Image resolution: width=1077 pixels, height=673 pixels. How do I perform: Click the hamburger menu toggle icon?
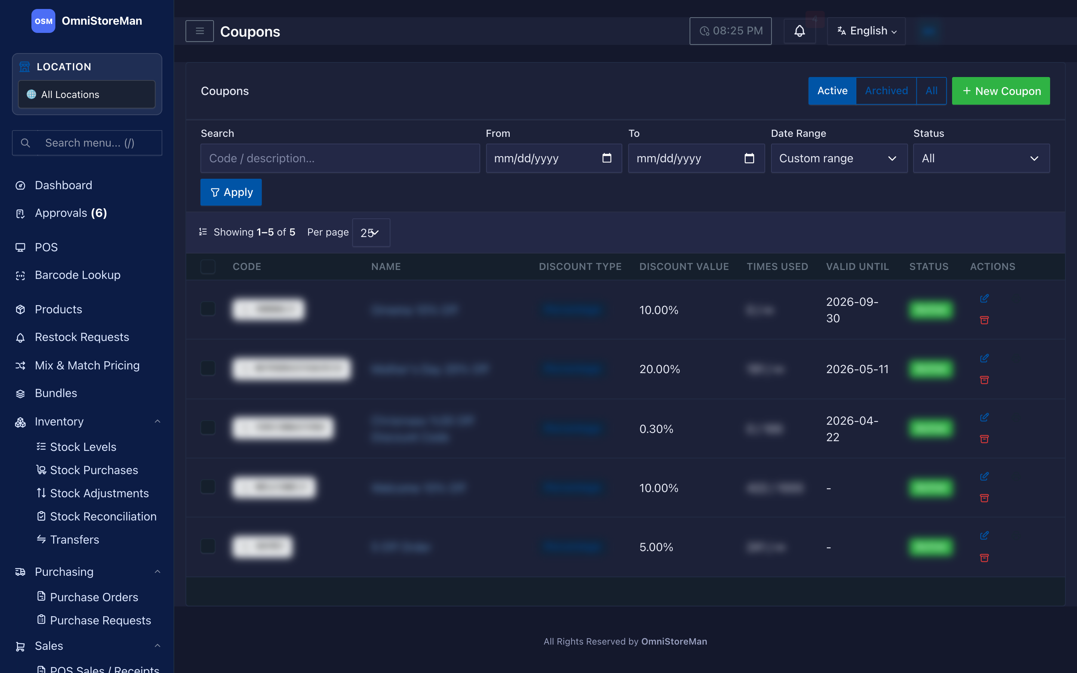(199, 31)
